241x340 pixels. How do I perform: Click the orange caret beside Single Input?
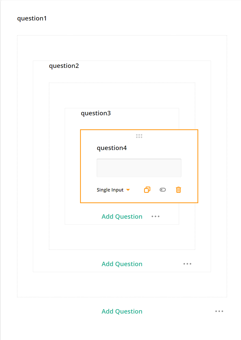pyautogui.click(x=128, y=190)
